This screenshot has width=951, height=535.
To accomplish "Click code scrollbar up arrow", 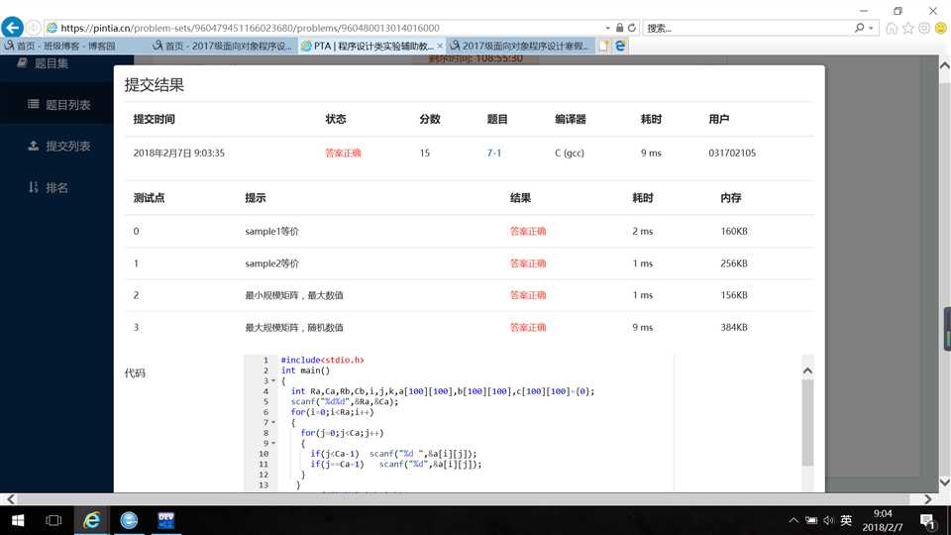I will (x=807, y=371).
